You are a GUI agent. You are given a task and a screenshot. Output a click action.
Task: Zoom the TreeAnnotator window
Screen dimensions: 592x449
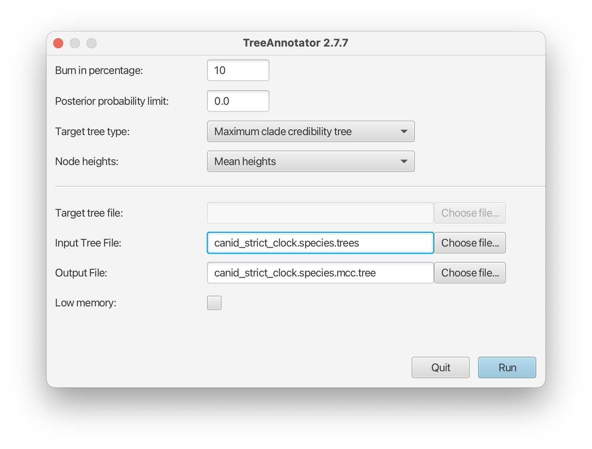[x=91, y=43]
